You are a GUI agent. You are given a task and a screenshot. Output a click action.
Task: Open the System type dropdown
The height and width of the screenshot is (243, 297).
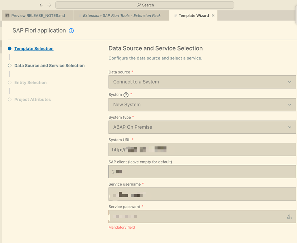(x=202, y=127)
